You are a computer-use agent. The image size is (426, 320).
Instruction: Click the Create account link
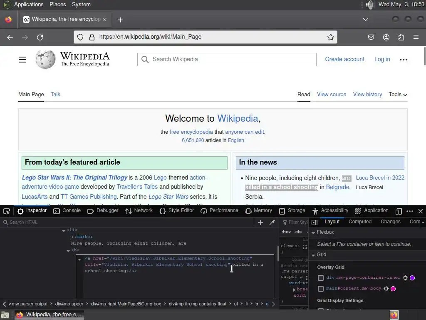344,59
